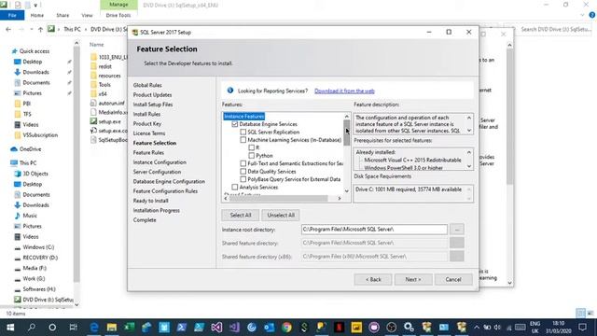Click Features list scroll-up arrow
597x336 pixels.
click(346, 116)
